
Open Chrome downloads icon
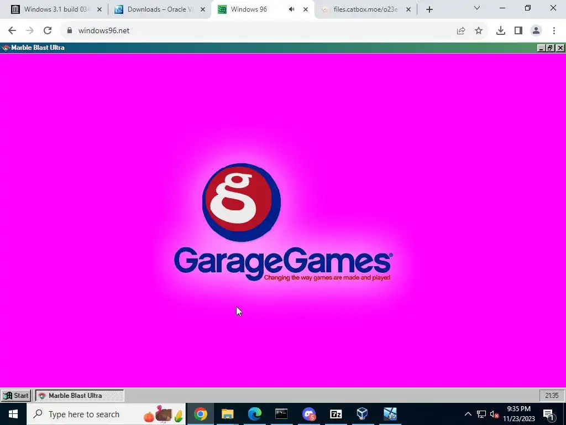[501, 31]
